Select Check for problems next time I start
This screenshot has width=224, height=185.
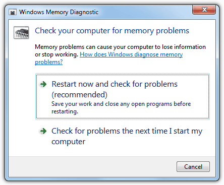(123, 136)
